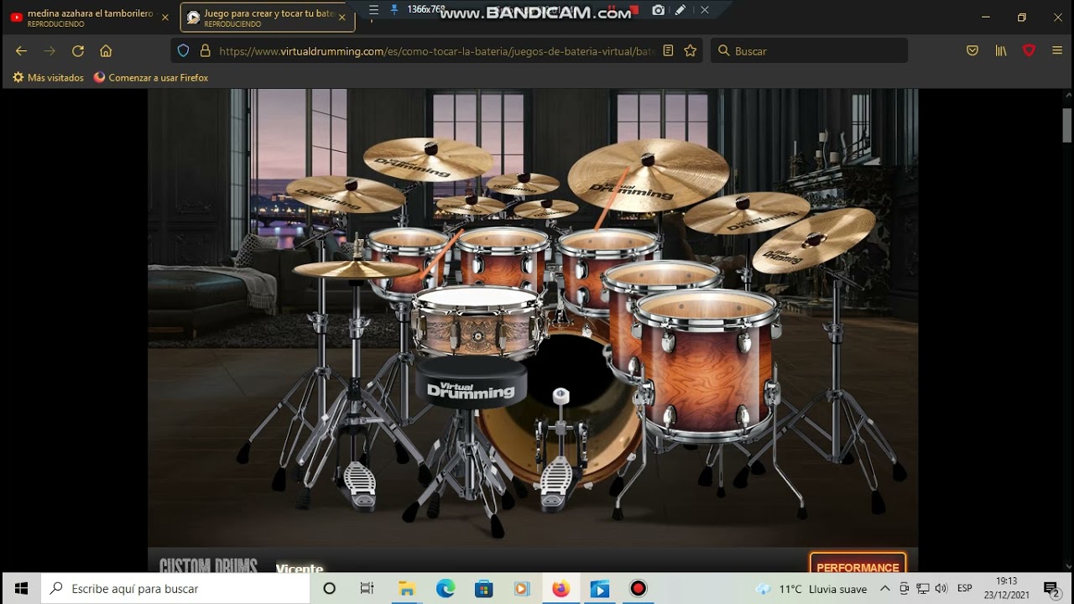The height and width of the screenshot is (604, 1074).
Task: Click taskbar search box Escribe aquí
Action: tap(175, 589)
